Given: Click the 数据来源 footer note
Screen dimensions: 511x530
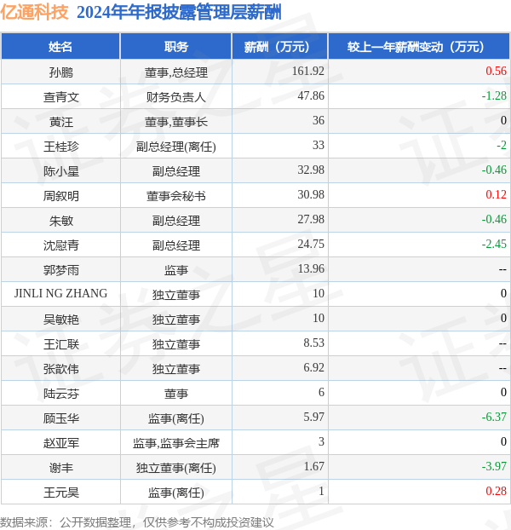Looking at the screenshot, I should [137, 522].
